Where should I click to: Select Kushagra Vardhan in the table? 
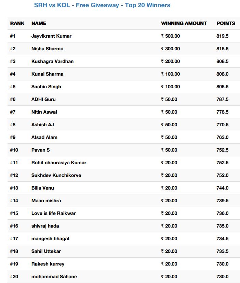pyautogui.click(x=52, y=61)
